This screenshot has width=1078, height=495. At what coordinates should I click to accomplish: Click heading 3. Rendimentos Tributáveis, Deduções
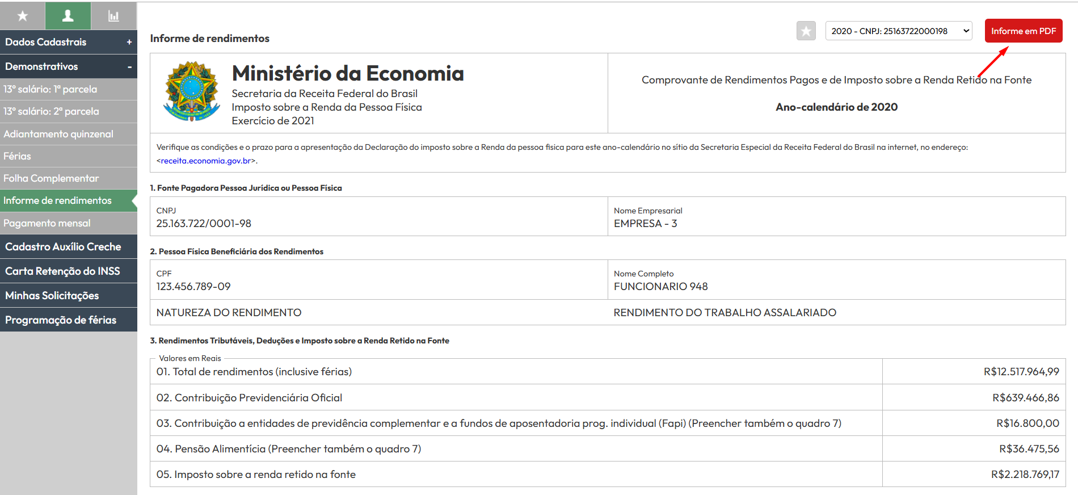300,341
